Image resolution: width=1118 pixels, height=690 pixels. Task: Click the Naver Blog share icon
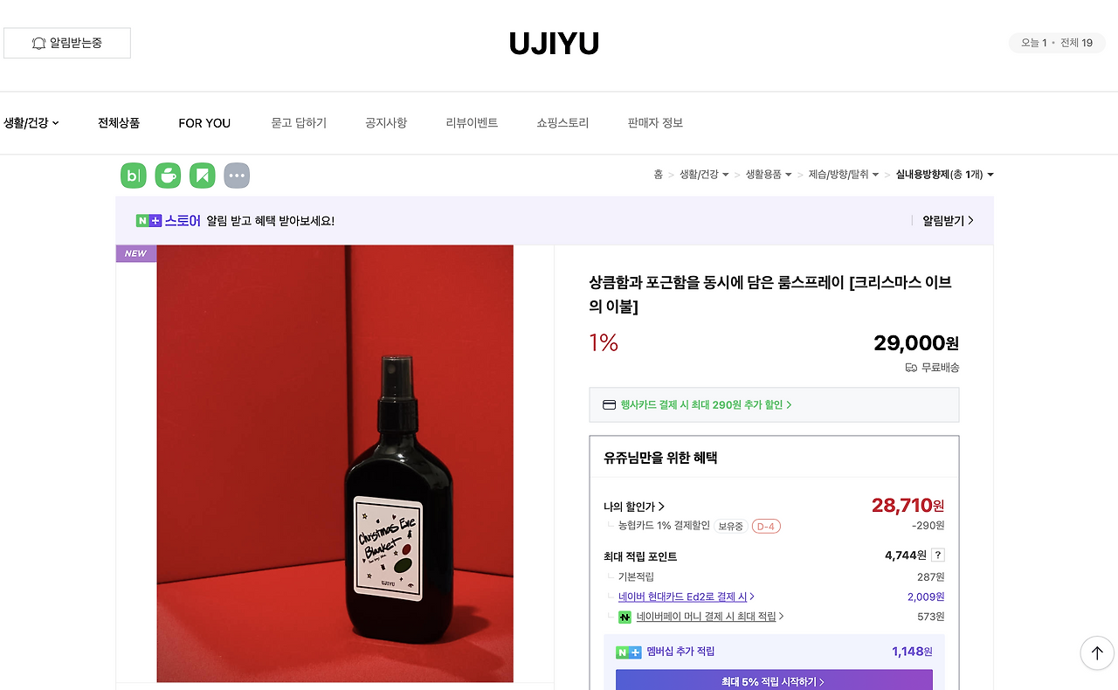click(x=134, y=176)
